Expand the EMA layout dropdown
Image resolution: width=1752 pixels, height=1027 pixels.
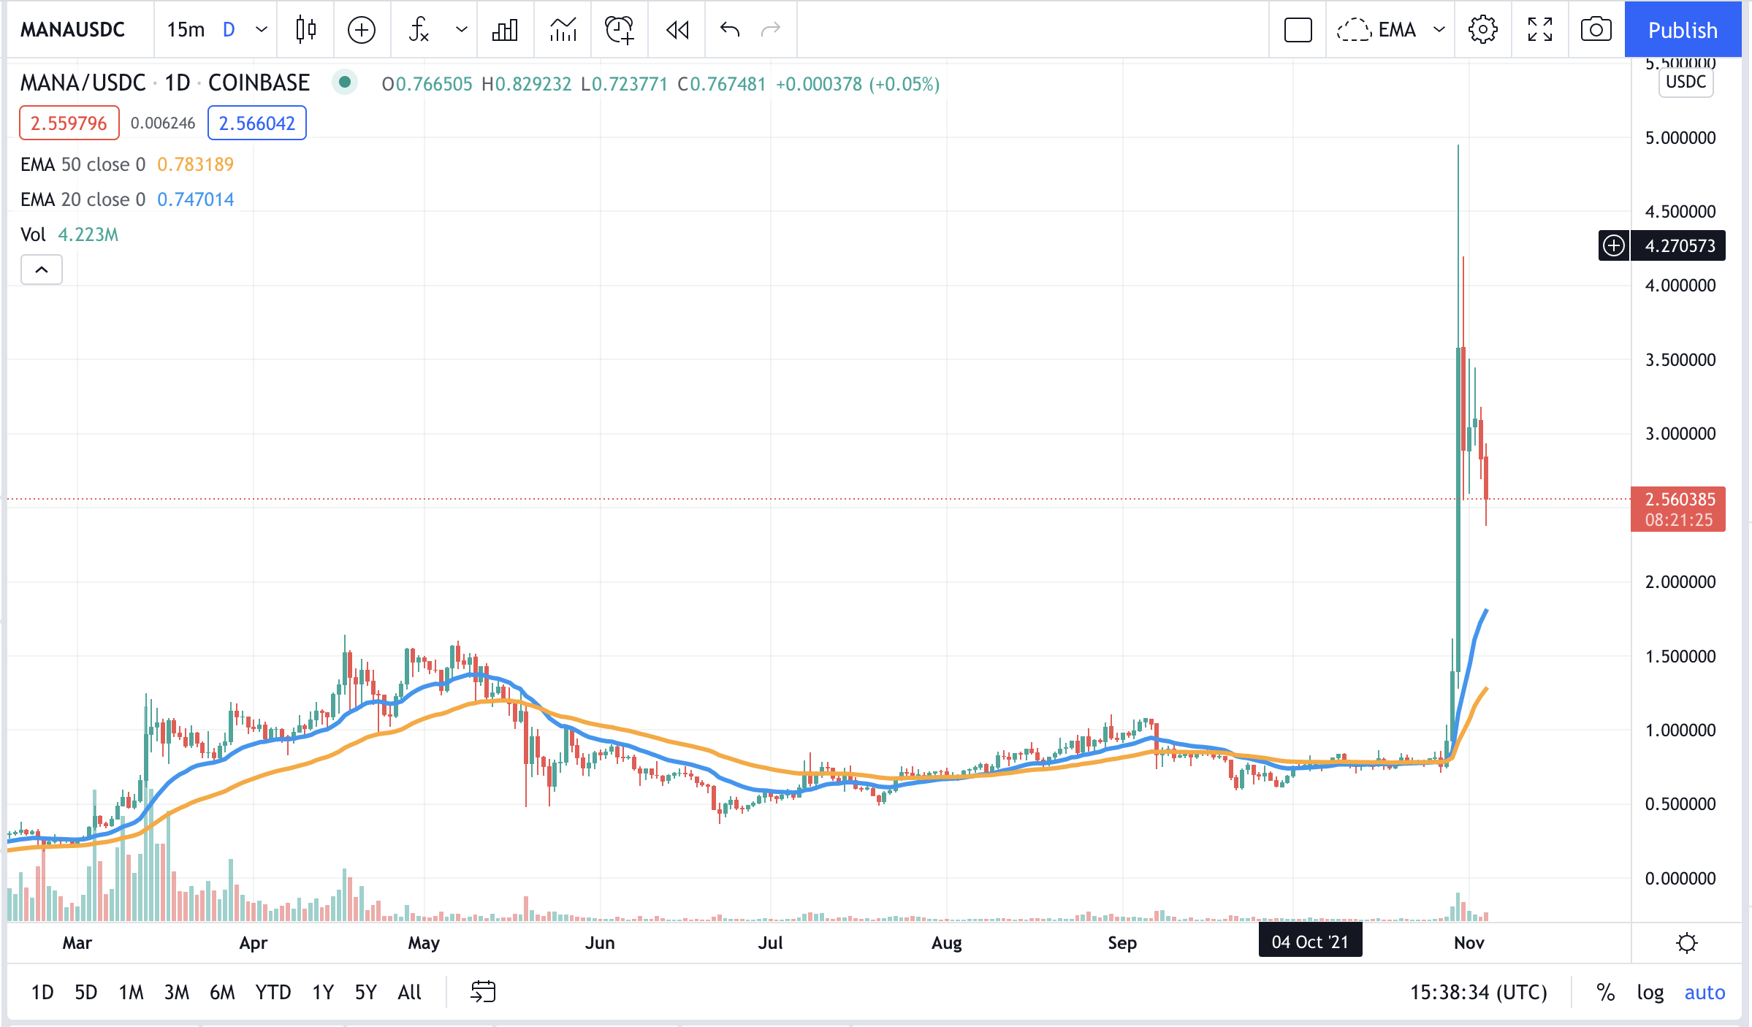(x=1439, y=30)
